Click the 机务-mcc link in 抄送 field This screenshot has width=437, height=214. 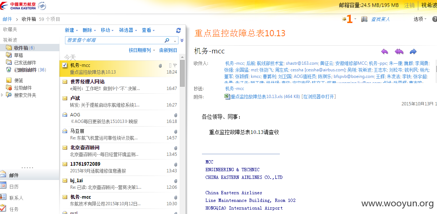tap(235, 89)
